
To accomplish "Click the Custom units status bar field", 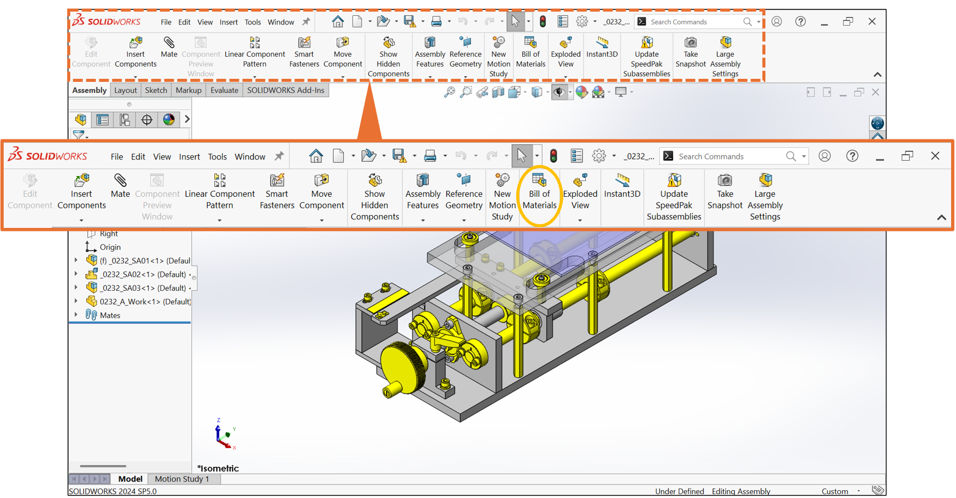I will pyautogui.click(x=834, y=491).
